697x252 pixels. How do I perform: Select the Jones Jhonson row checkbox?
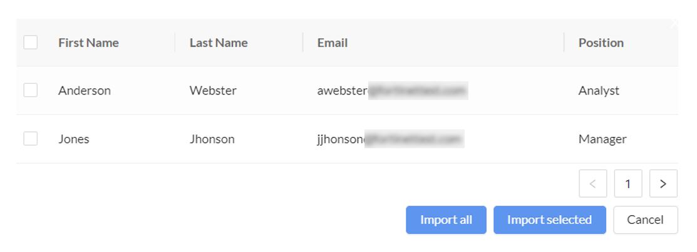point(30,139)
